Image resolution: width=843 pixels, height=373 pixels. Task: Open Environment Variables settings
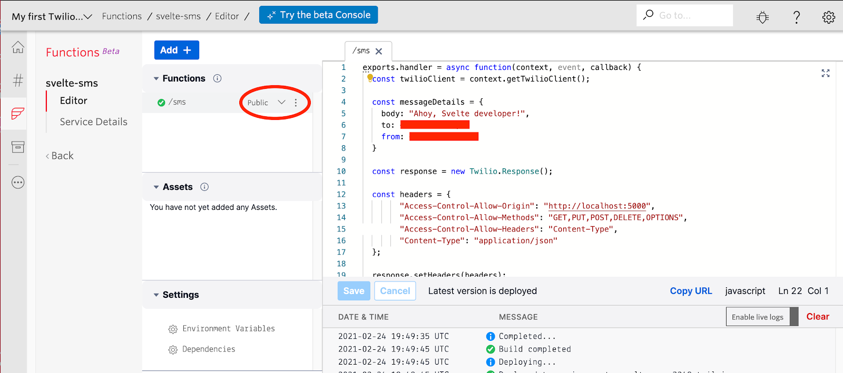click(229, 329)
